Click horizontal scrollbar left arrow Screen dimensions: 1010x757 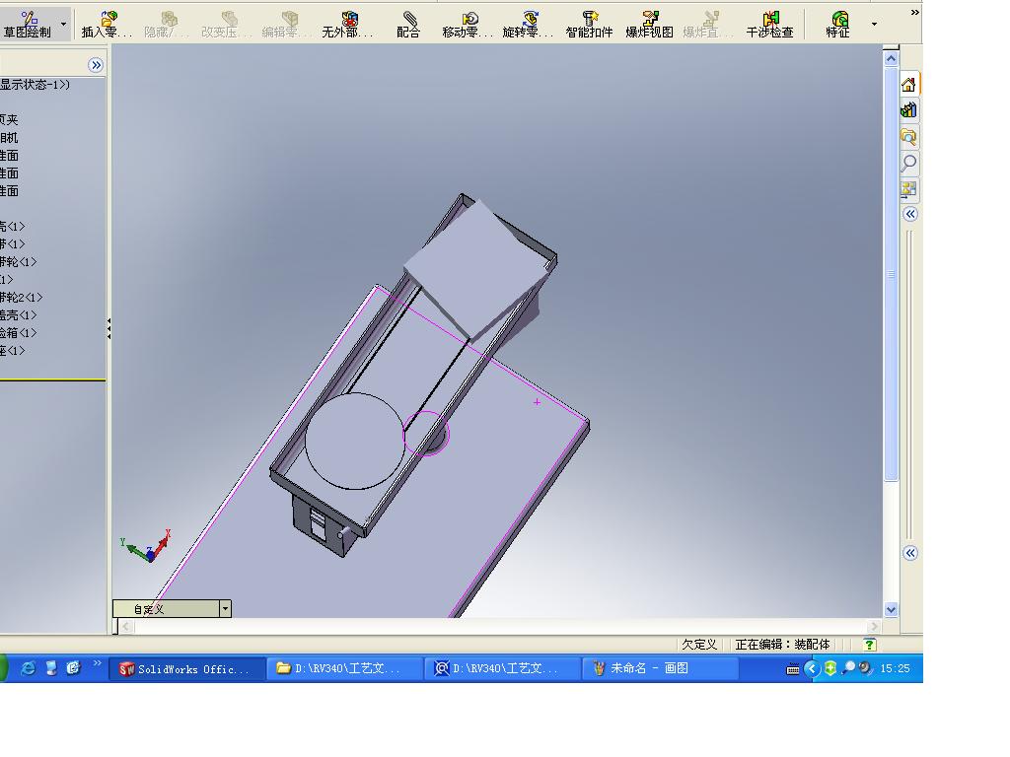[126, 626]
